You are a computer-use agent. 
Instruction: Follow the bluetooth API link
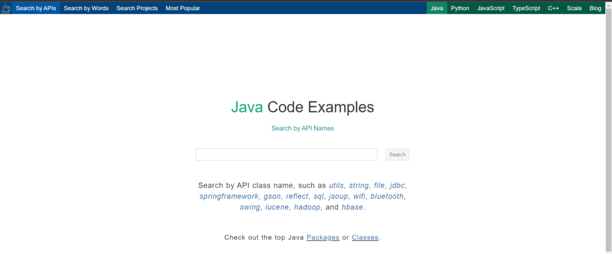click(387, 197)
